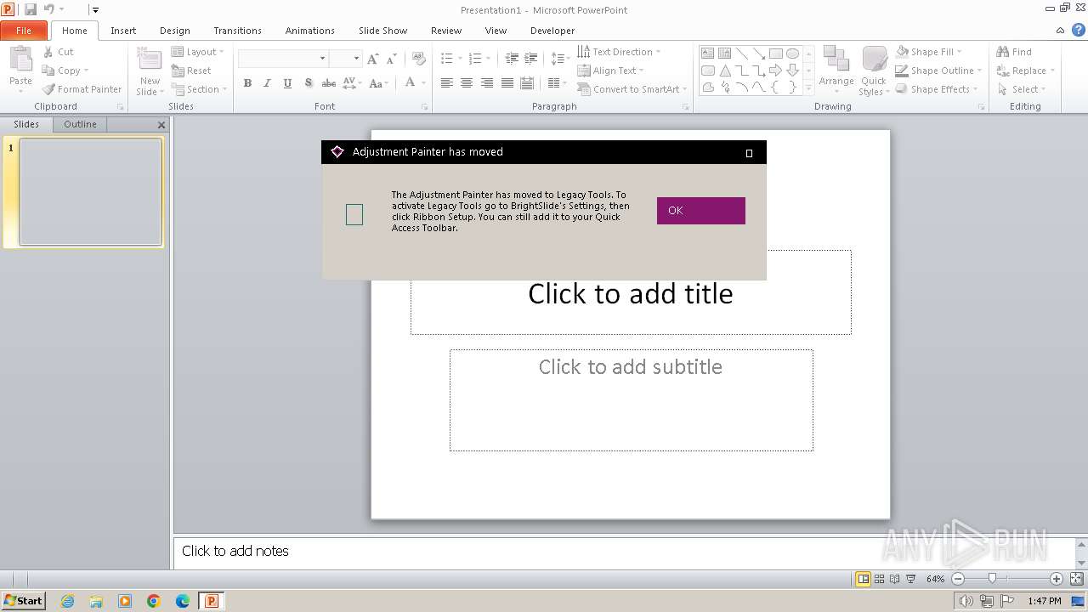Viewport: 1088px width, 612px height.
Task: Select the Oval shape in gallery
Action: click(793, 53)
